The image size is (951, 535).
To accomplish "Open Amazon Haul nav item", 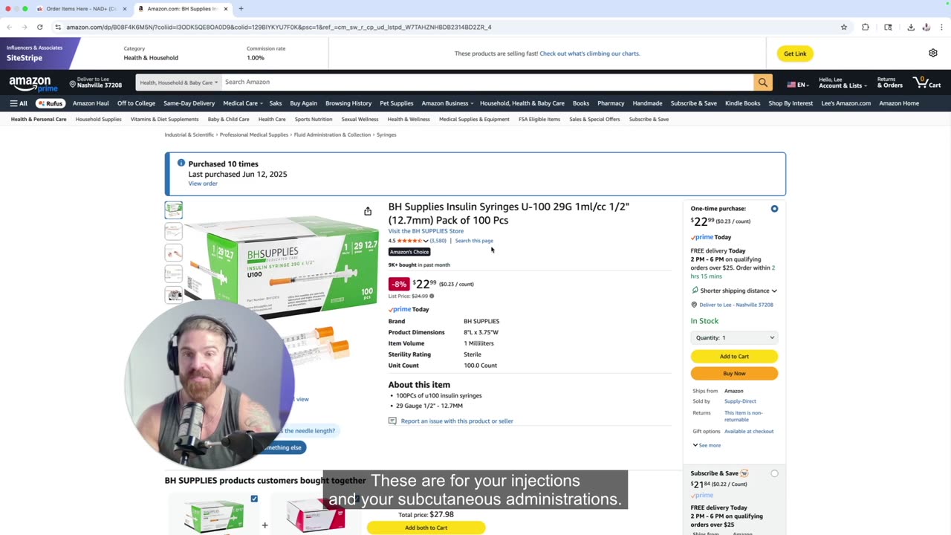I will point(91,103).
